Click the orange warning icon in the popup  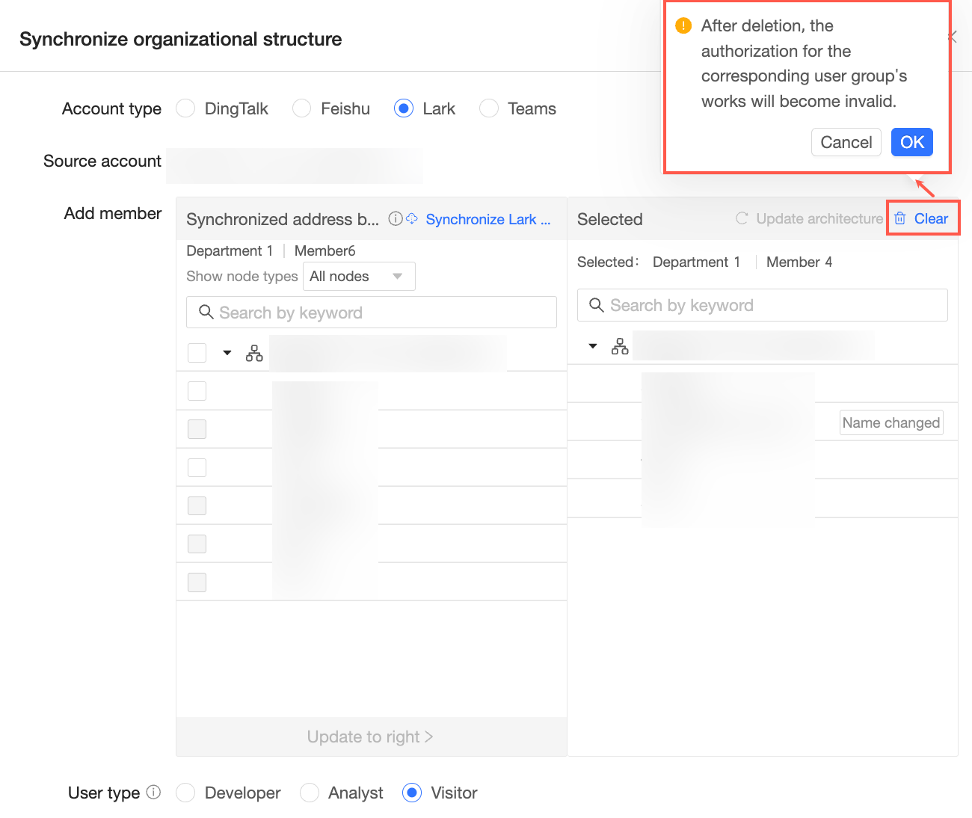[x=683, y=26]
